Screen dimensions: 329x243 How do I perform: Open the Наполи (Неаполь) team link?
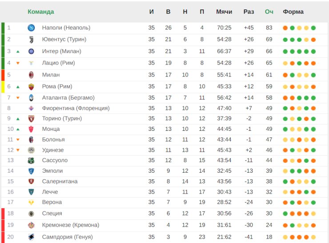pyautogui.click(x=66, y=28)
